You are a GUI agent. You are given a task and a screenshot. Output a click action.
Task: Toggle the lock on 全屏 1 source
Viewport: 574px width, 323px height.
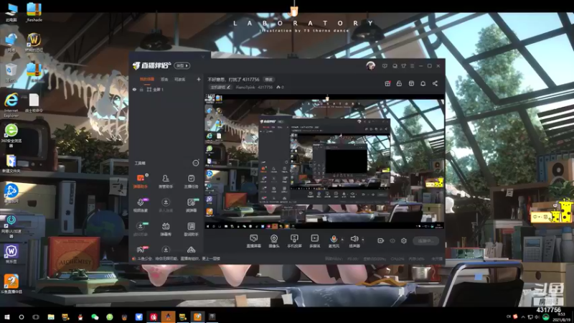(x=141, y=89)
